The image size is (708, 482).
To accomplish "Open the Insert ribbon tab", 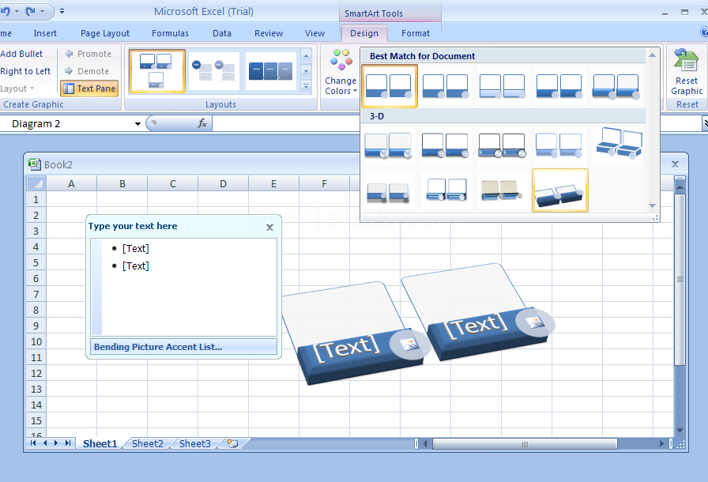I will (45, 33).
